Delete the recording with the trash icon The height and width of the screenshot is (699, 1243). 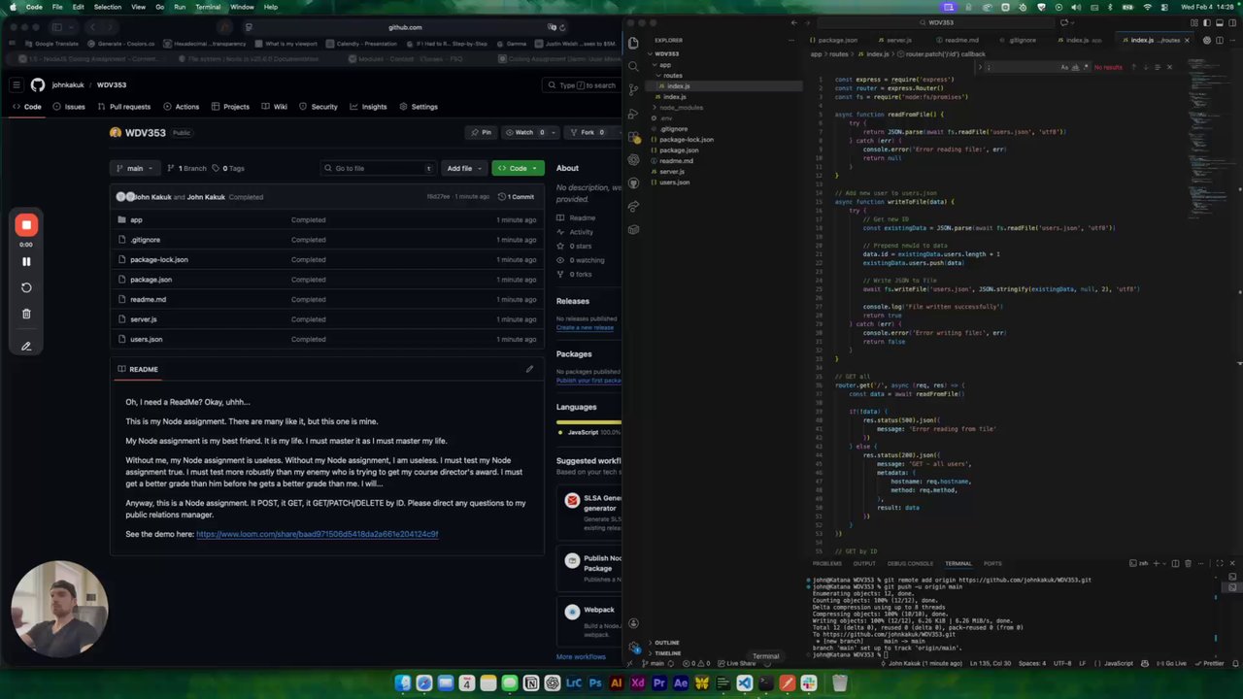[x=26, y=314]
